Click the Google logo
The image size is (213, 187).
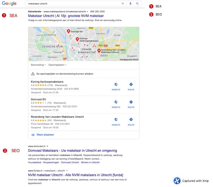tap(9, 3)
